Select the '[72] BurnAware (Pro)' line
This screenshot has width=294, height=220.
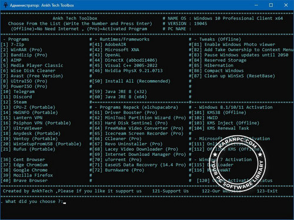pyautogui.click(x=118, y=170)
